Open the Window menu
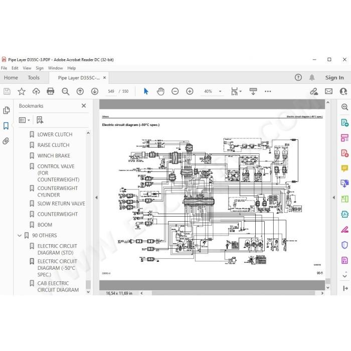351x351 pixels. point(55,68)
